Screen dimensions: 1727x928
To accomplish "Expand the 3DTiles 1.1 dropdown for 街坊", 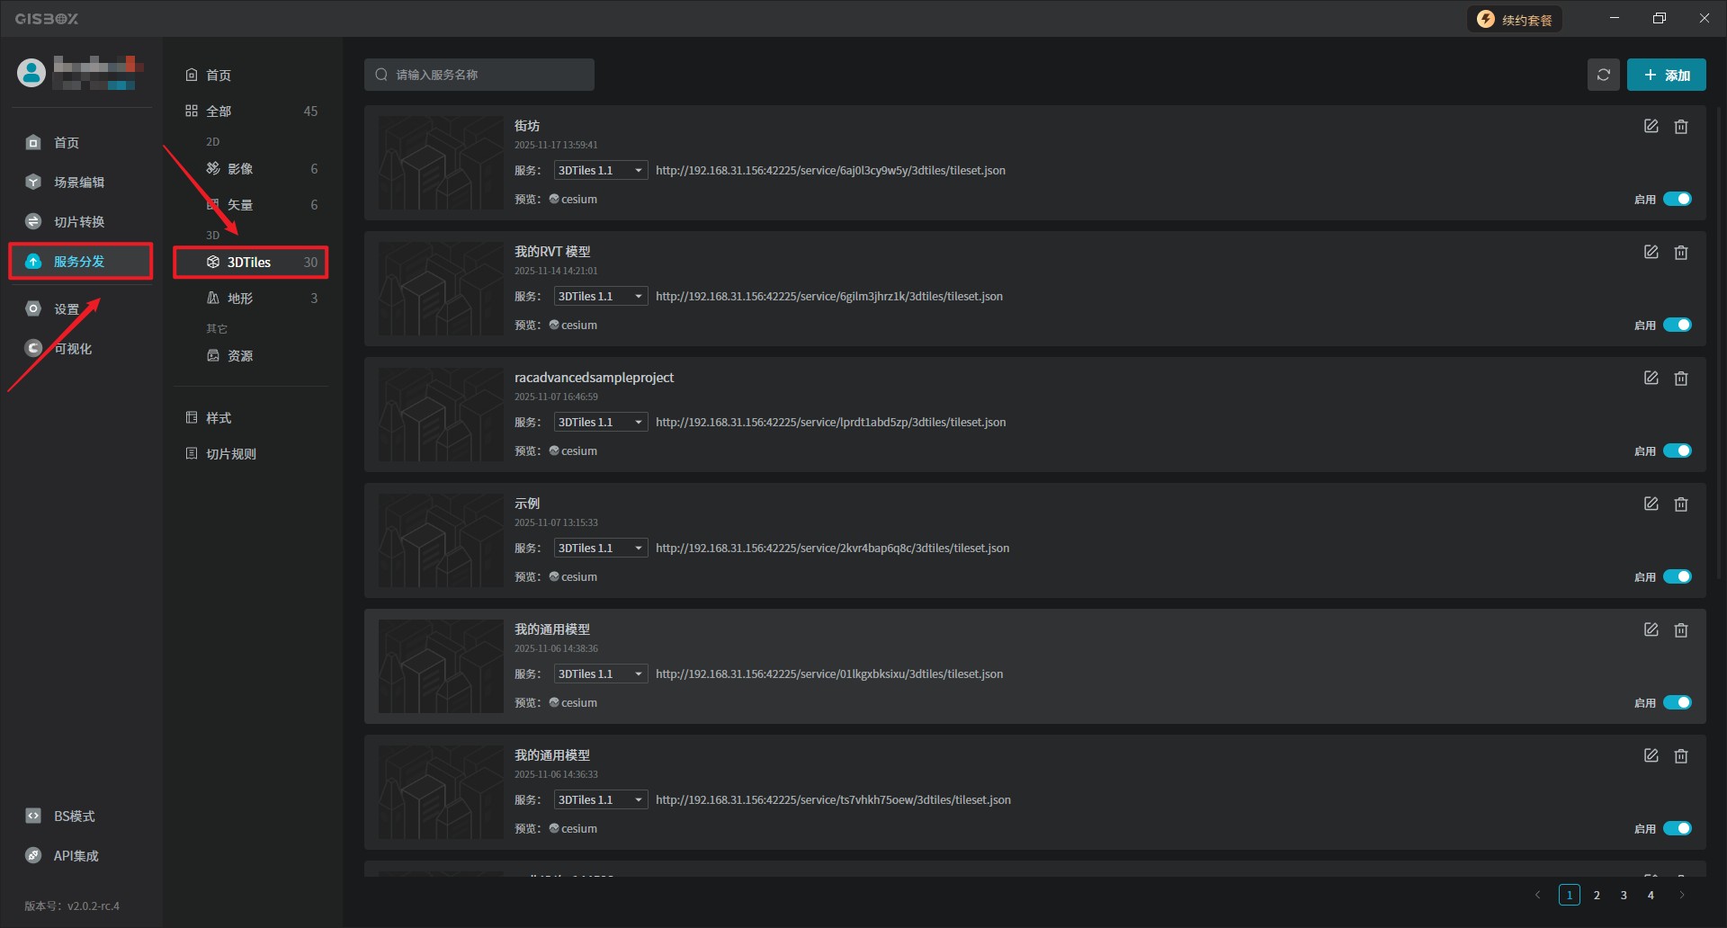I will tap(600, 171).
